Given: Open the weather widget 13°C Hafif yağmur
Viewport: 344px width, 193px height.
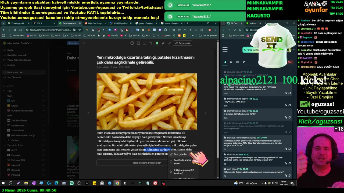Looking at the screenshot, I should (x=246, y=183).
